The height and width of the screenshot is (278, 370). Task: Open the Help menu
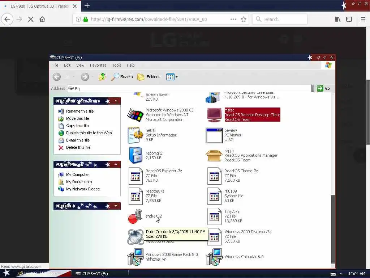[x=131, y=65]
